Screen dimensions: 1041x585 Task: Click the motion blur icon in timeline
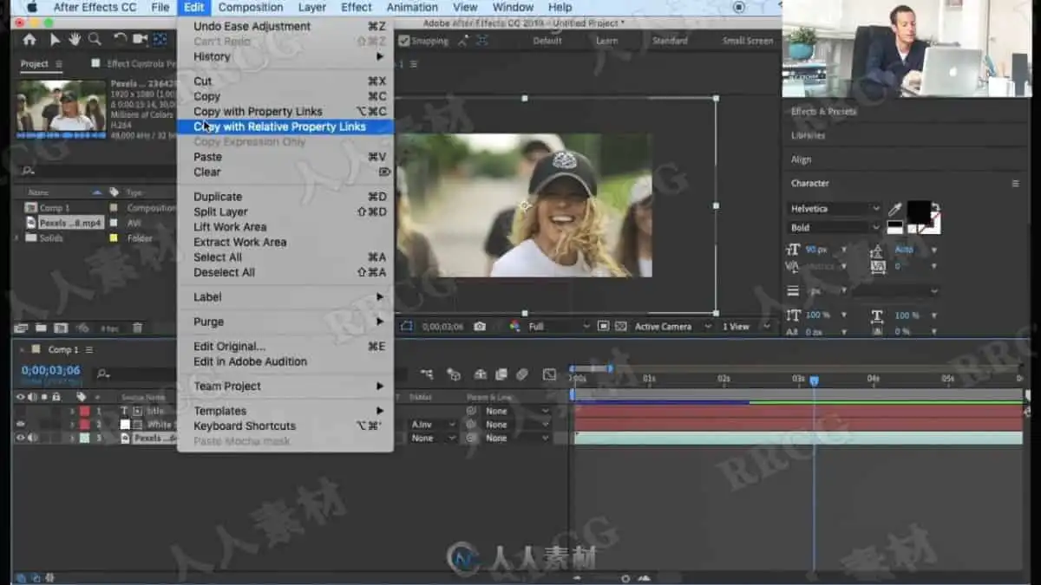[521, 374]
